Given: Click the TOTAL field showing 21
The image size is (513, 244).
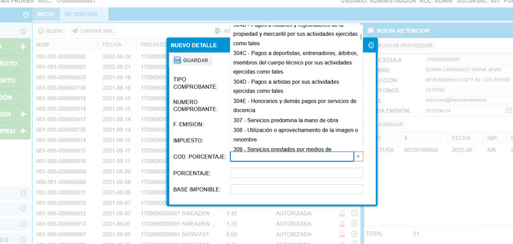Looking at the screenshot, I should pos(442,234).
